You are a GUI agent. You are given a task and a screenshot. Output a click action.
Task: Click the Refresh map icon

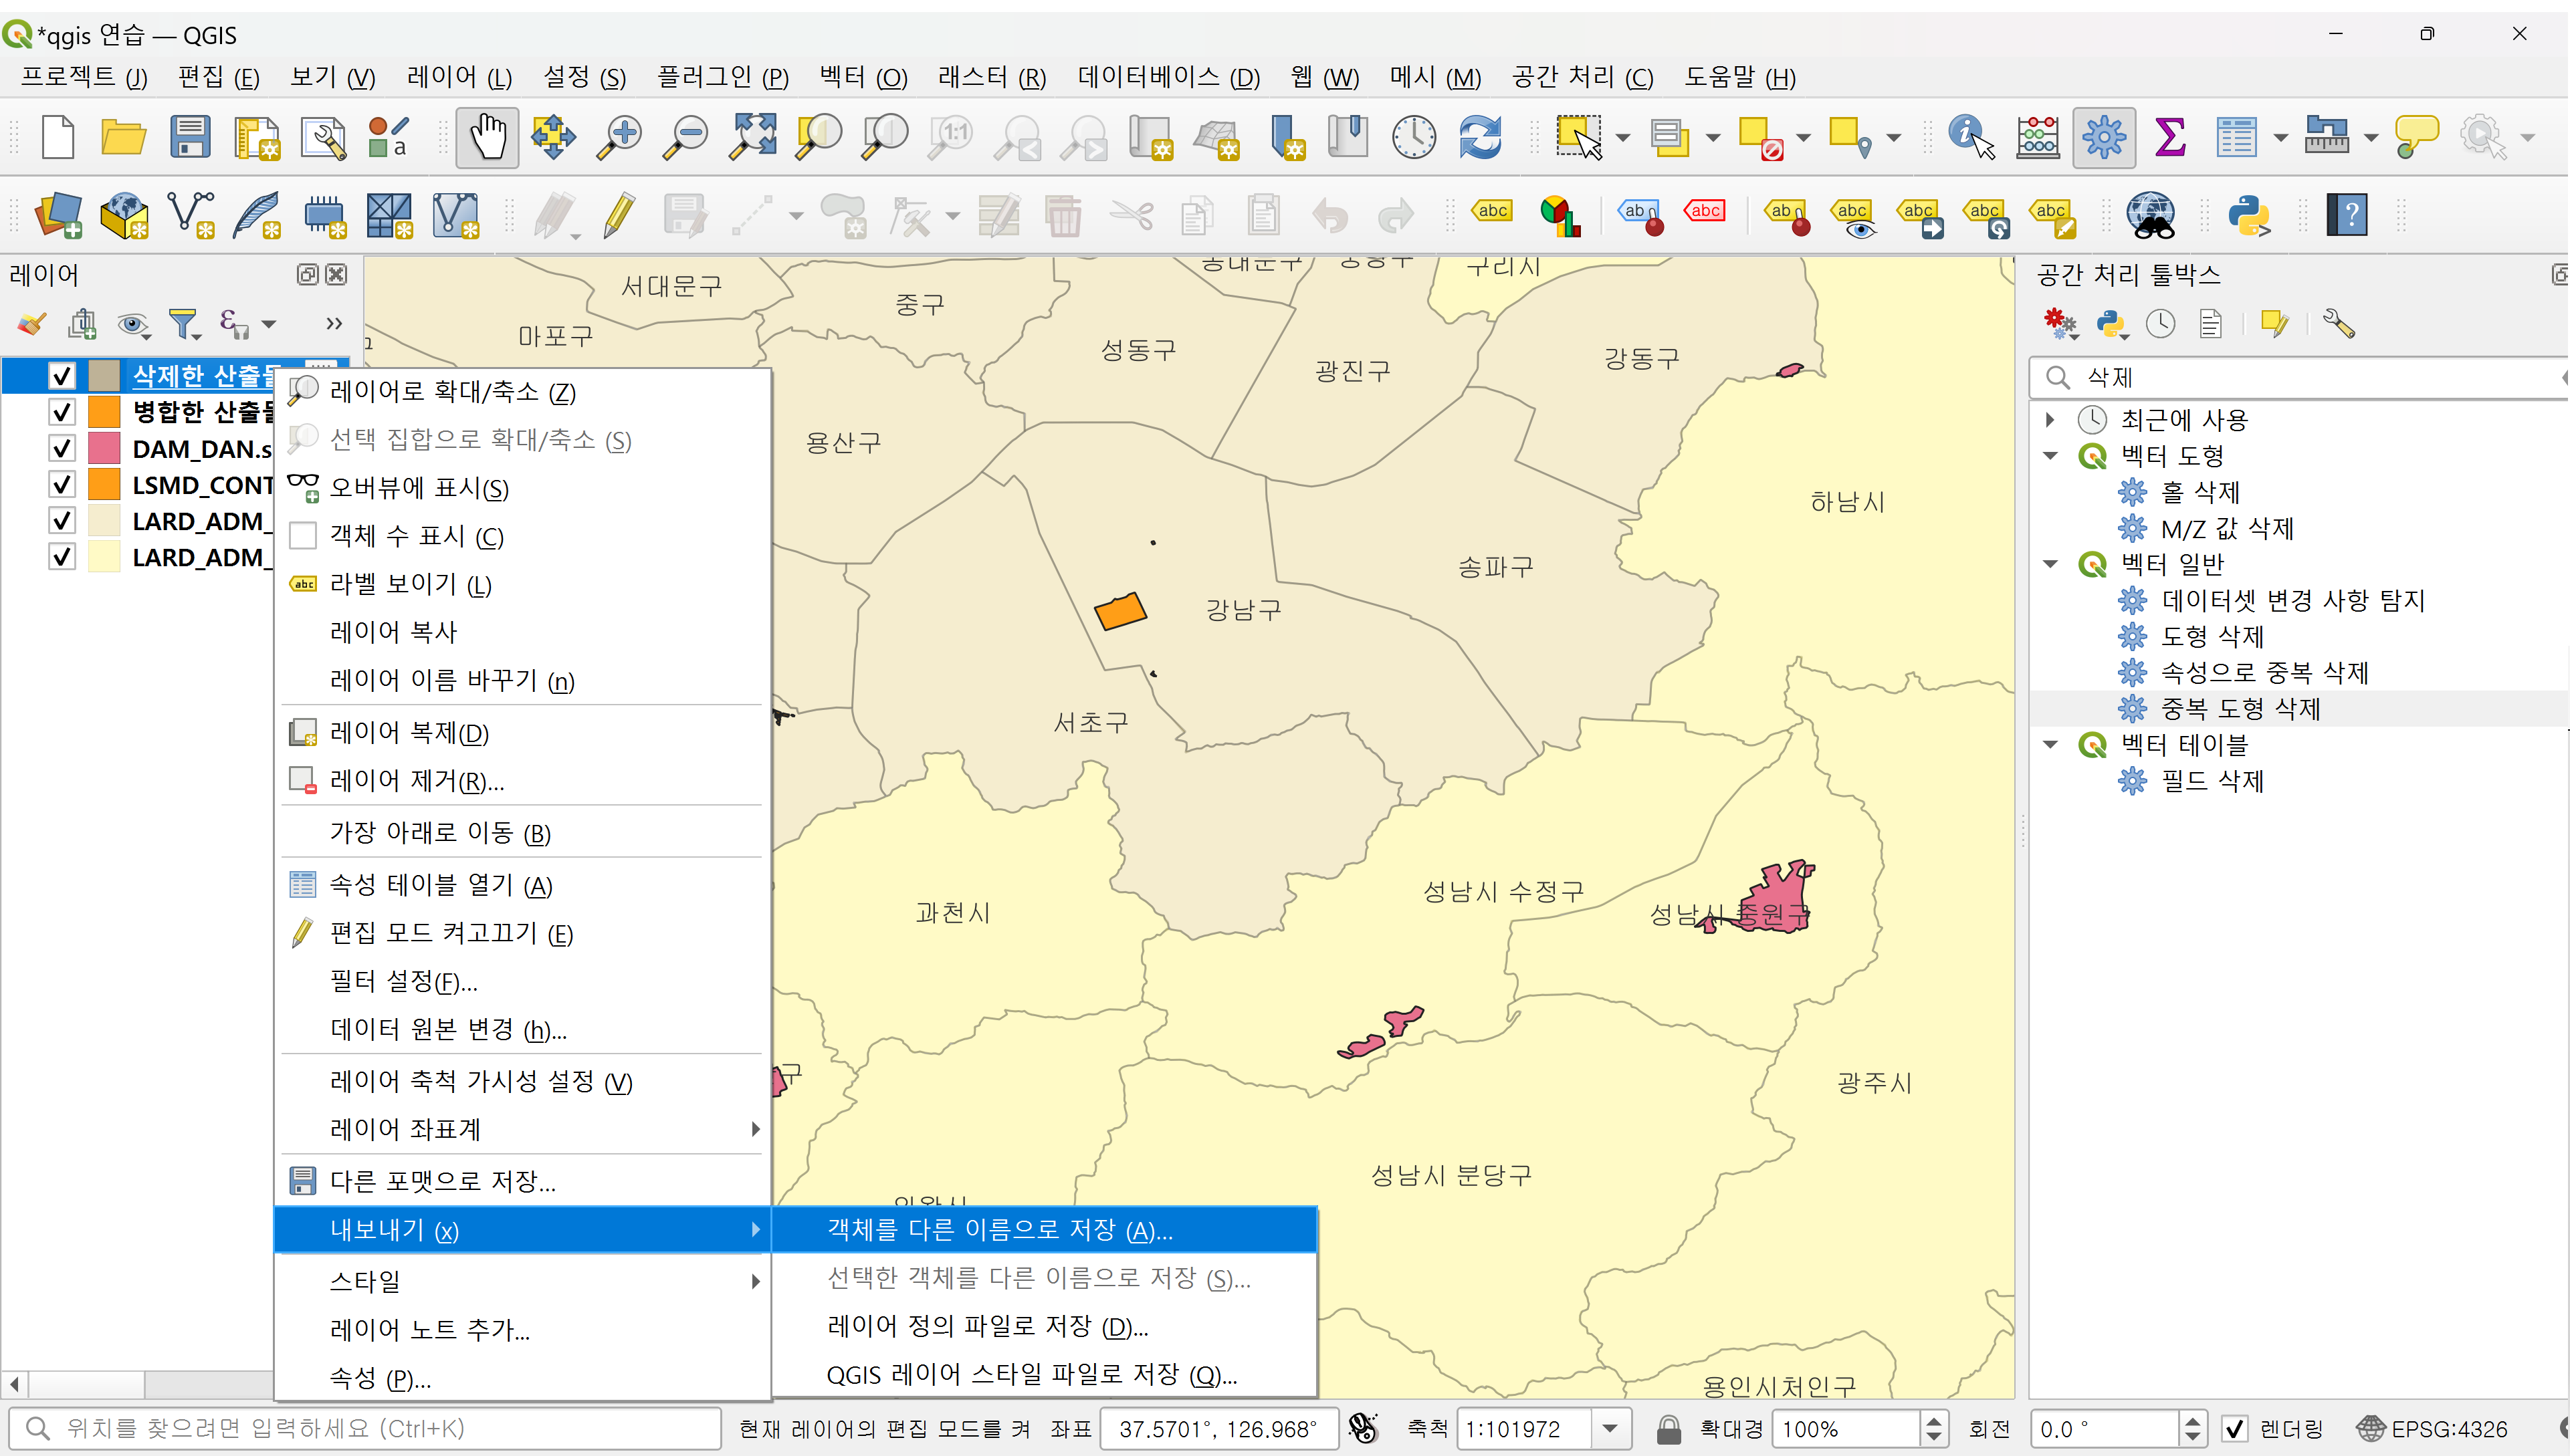tap(1479, 137)
